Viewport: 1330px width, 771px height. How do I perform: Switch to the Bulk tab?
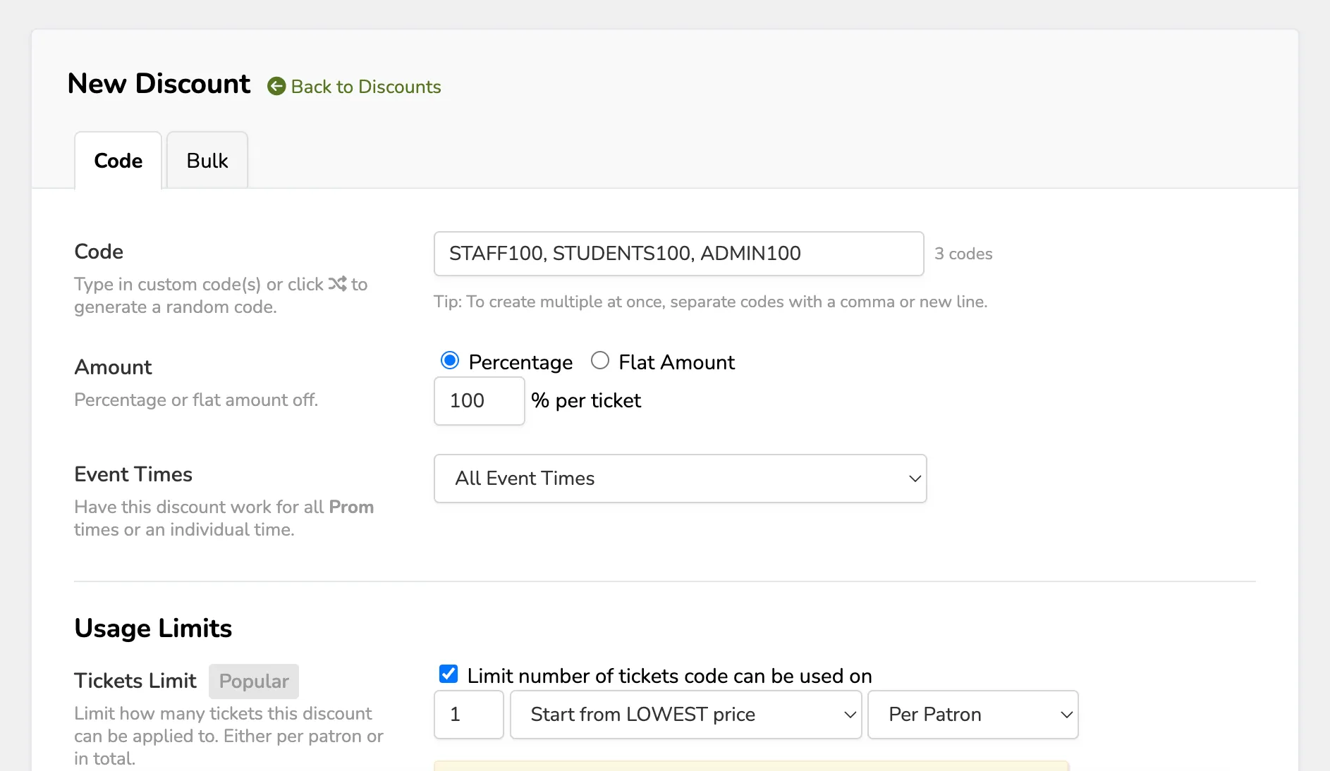(x=207, y=161)
